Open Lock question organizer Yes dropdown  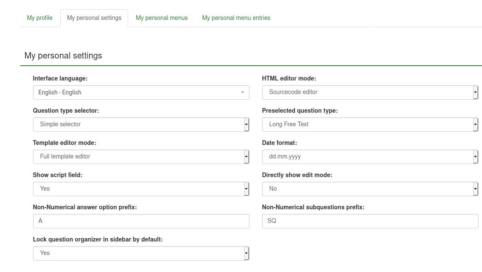(141, 253)
